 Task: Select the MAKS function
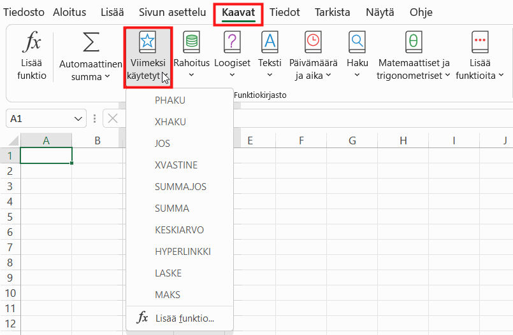[180, 294]
